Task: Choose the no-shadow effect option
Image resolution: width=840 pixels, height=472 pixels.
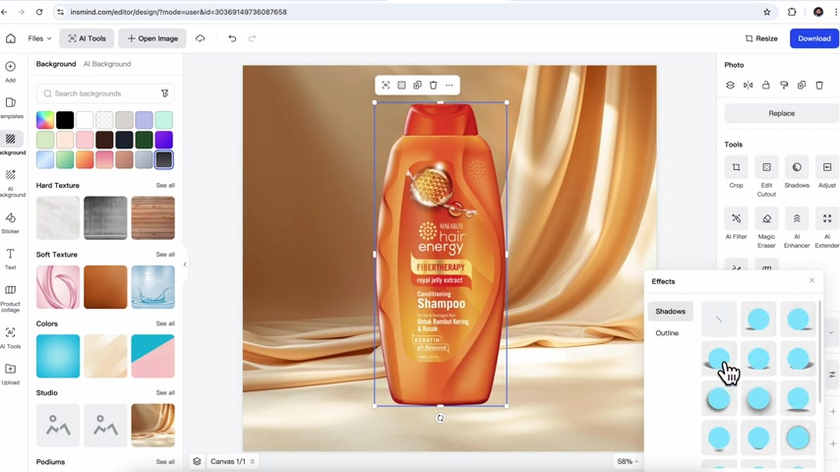Action: coord(718,320)
